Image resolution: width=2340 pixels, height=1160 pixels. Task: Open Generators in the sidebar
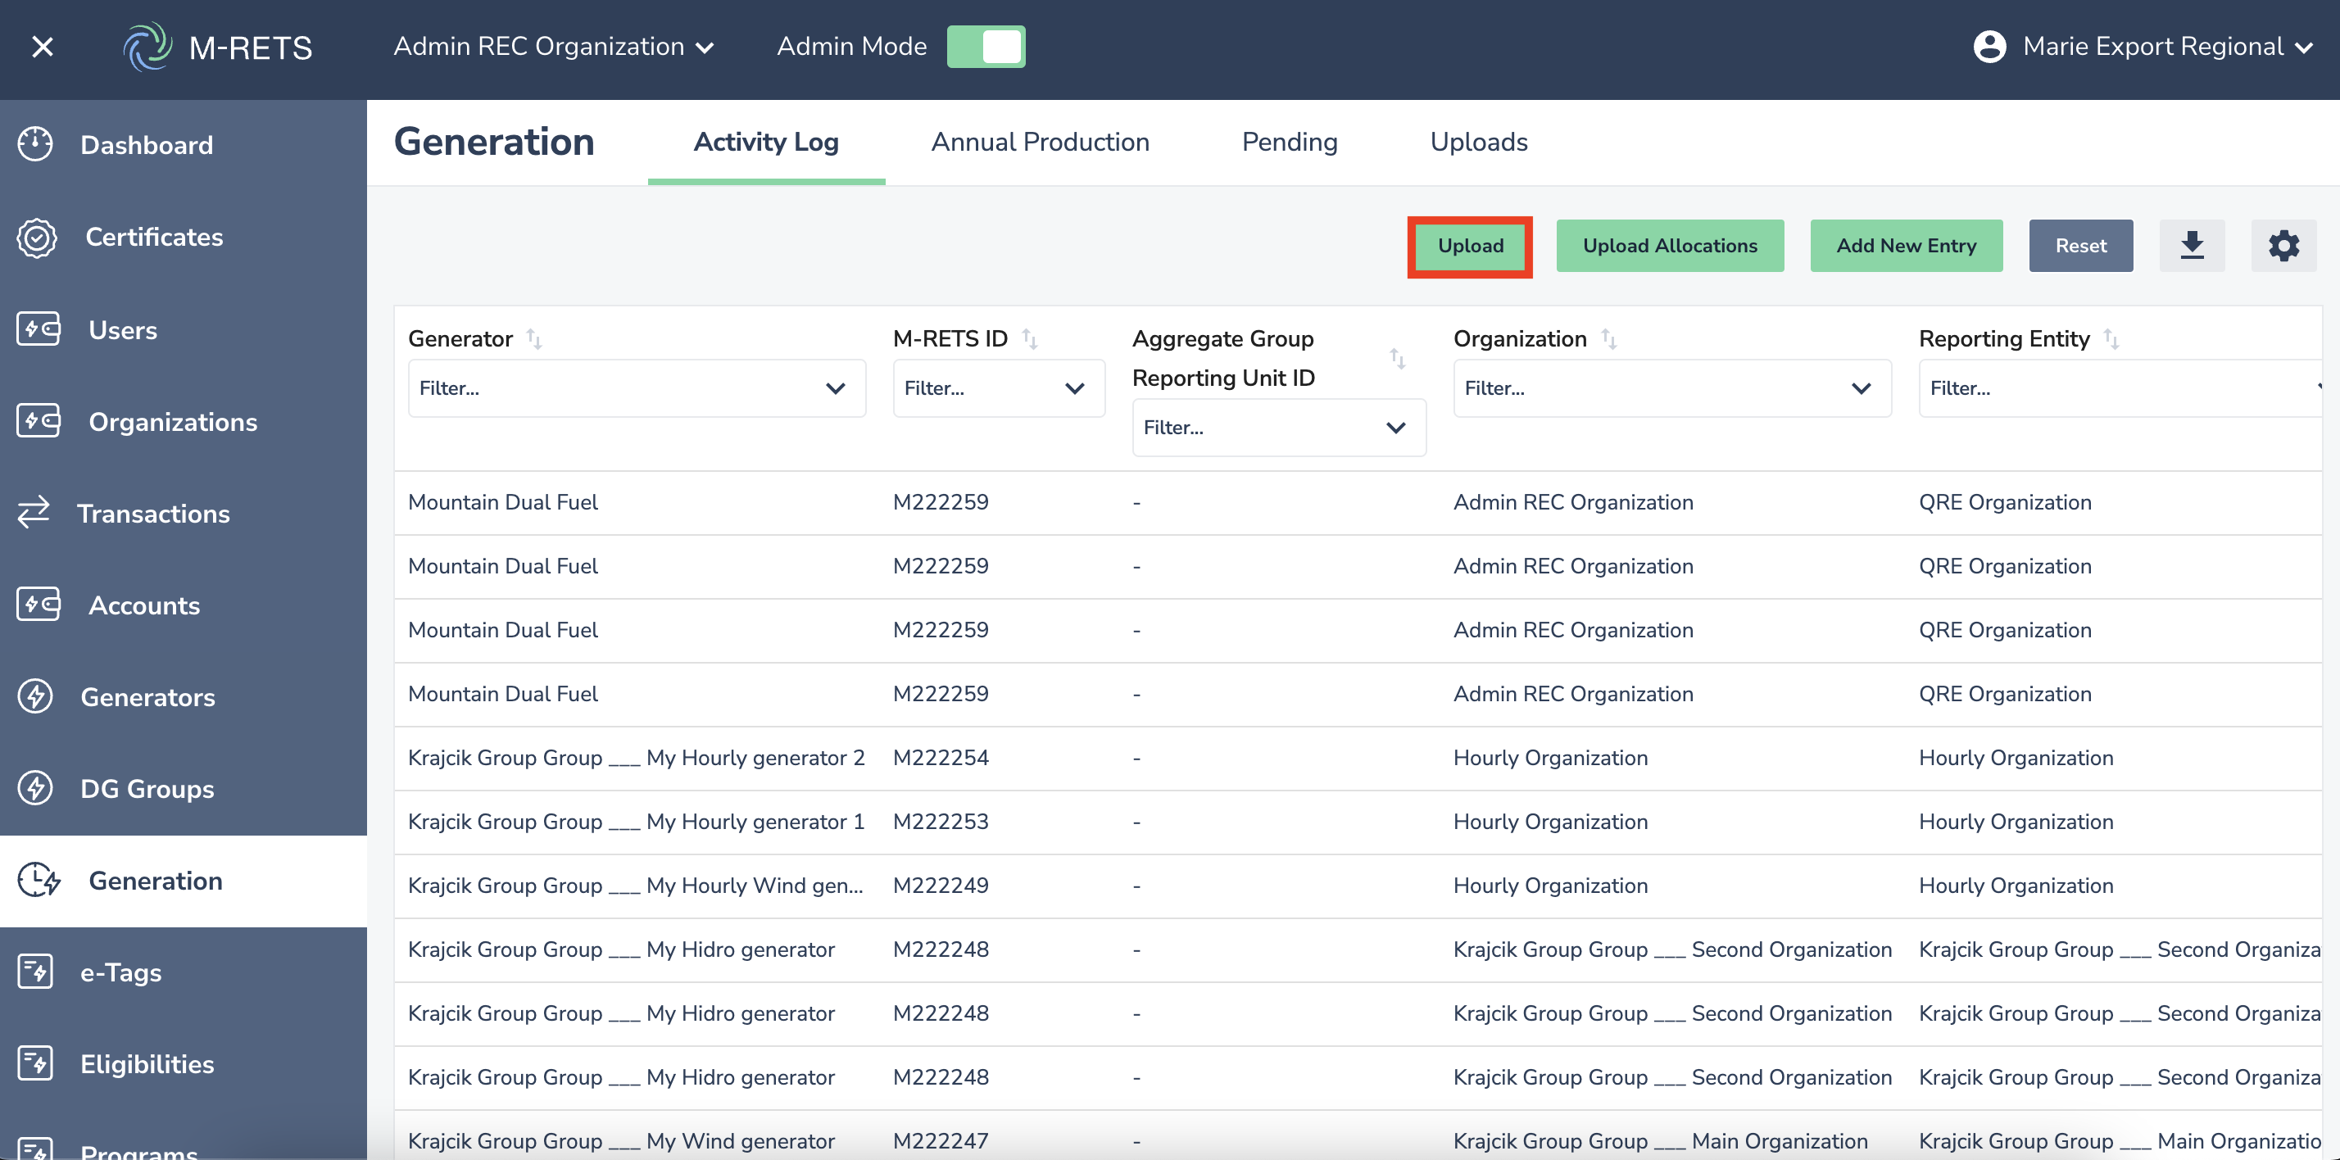click(x=147, y=696)
